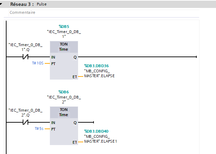Screen dimensions: 216x154
Task: Click the %DB6 instance address label
Action: (x=64, y=91)
